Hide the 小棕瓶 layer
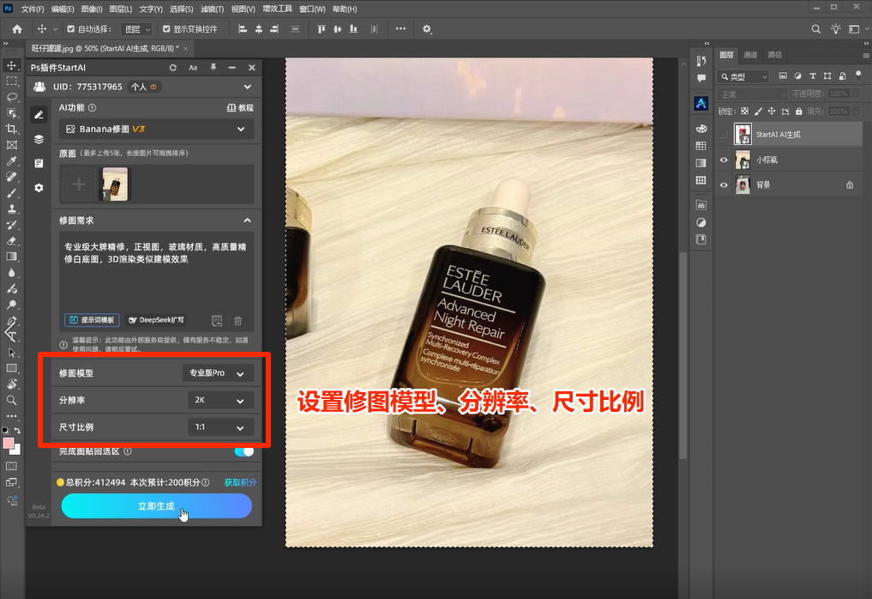The width and height of the screenshot is (872, 599). 724,160
